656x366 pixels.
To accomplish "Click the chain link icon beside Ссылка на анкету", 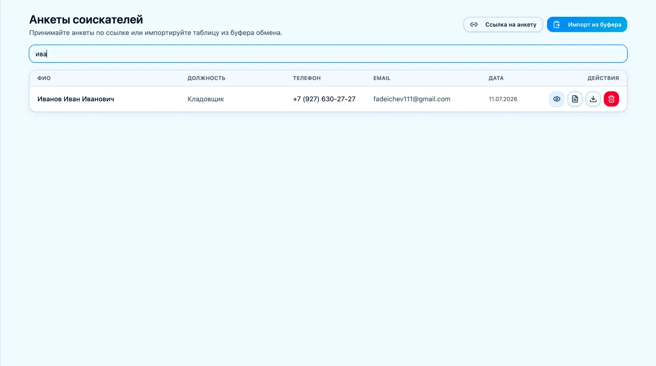I will (x=474, y=25).
